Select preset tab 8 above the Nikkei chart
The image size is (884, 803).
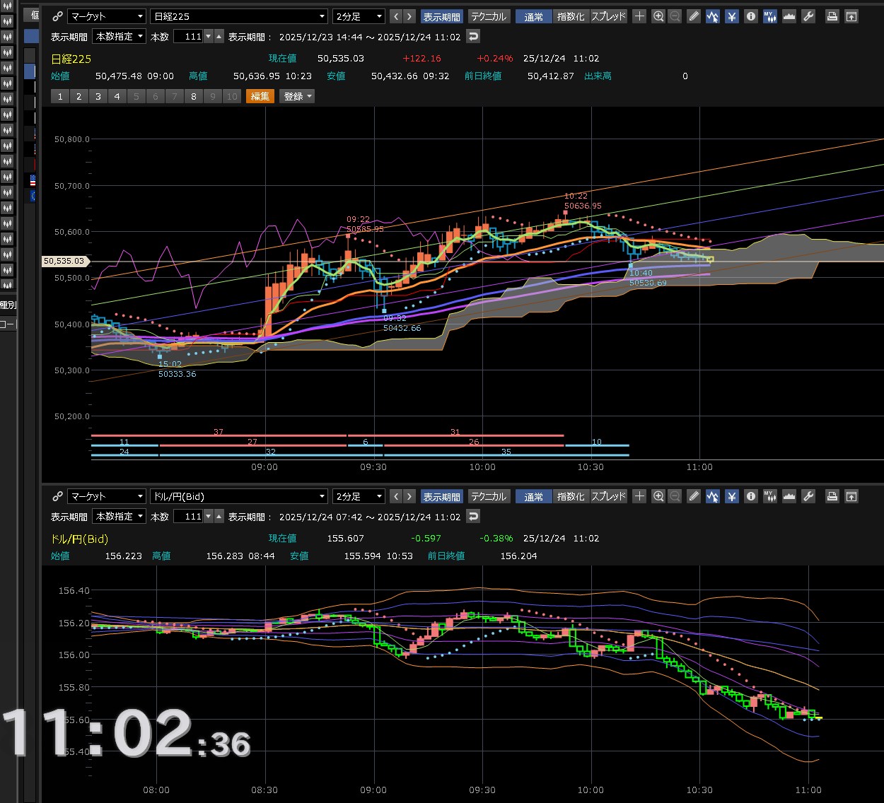click(x=194, y=96)
